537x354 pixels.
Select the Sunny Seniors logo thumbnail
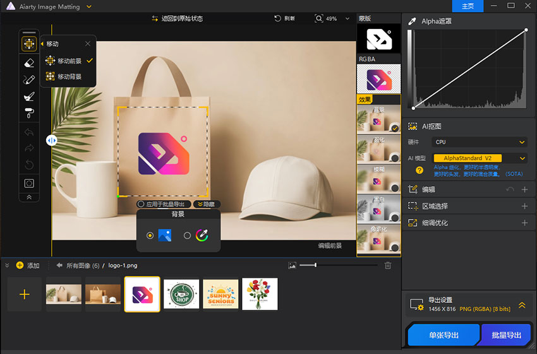click(220, 294)
